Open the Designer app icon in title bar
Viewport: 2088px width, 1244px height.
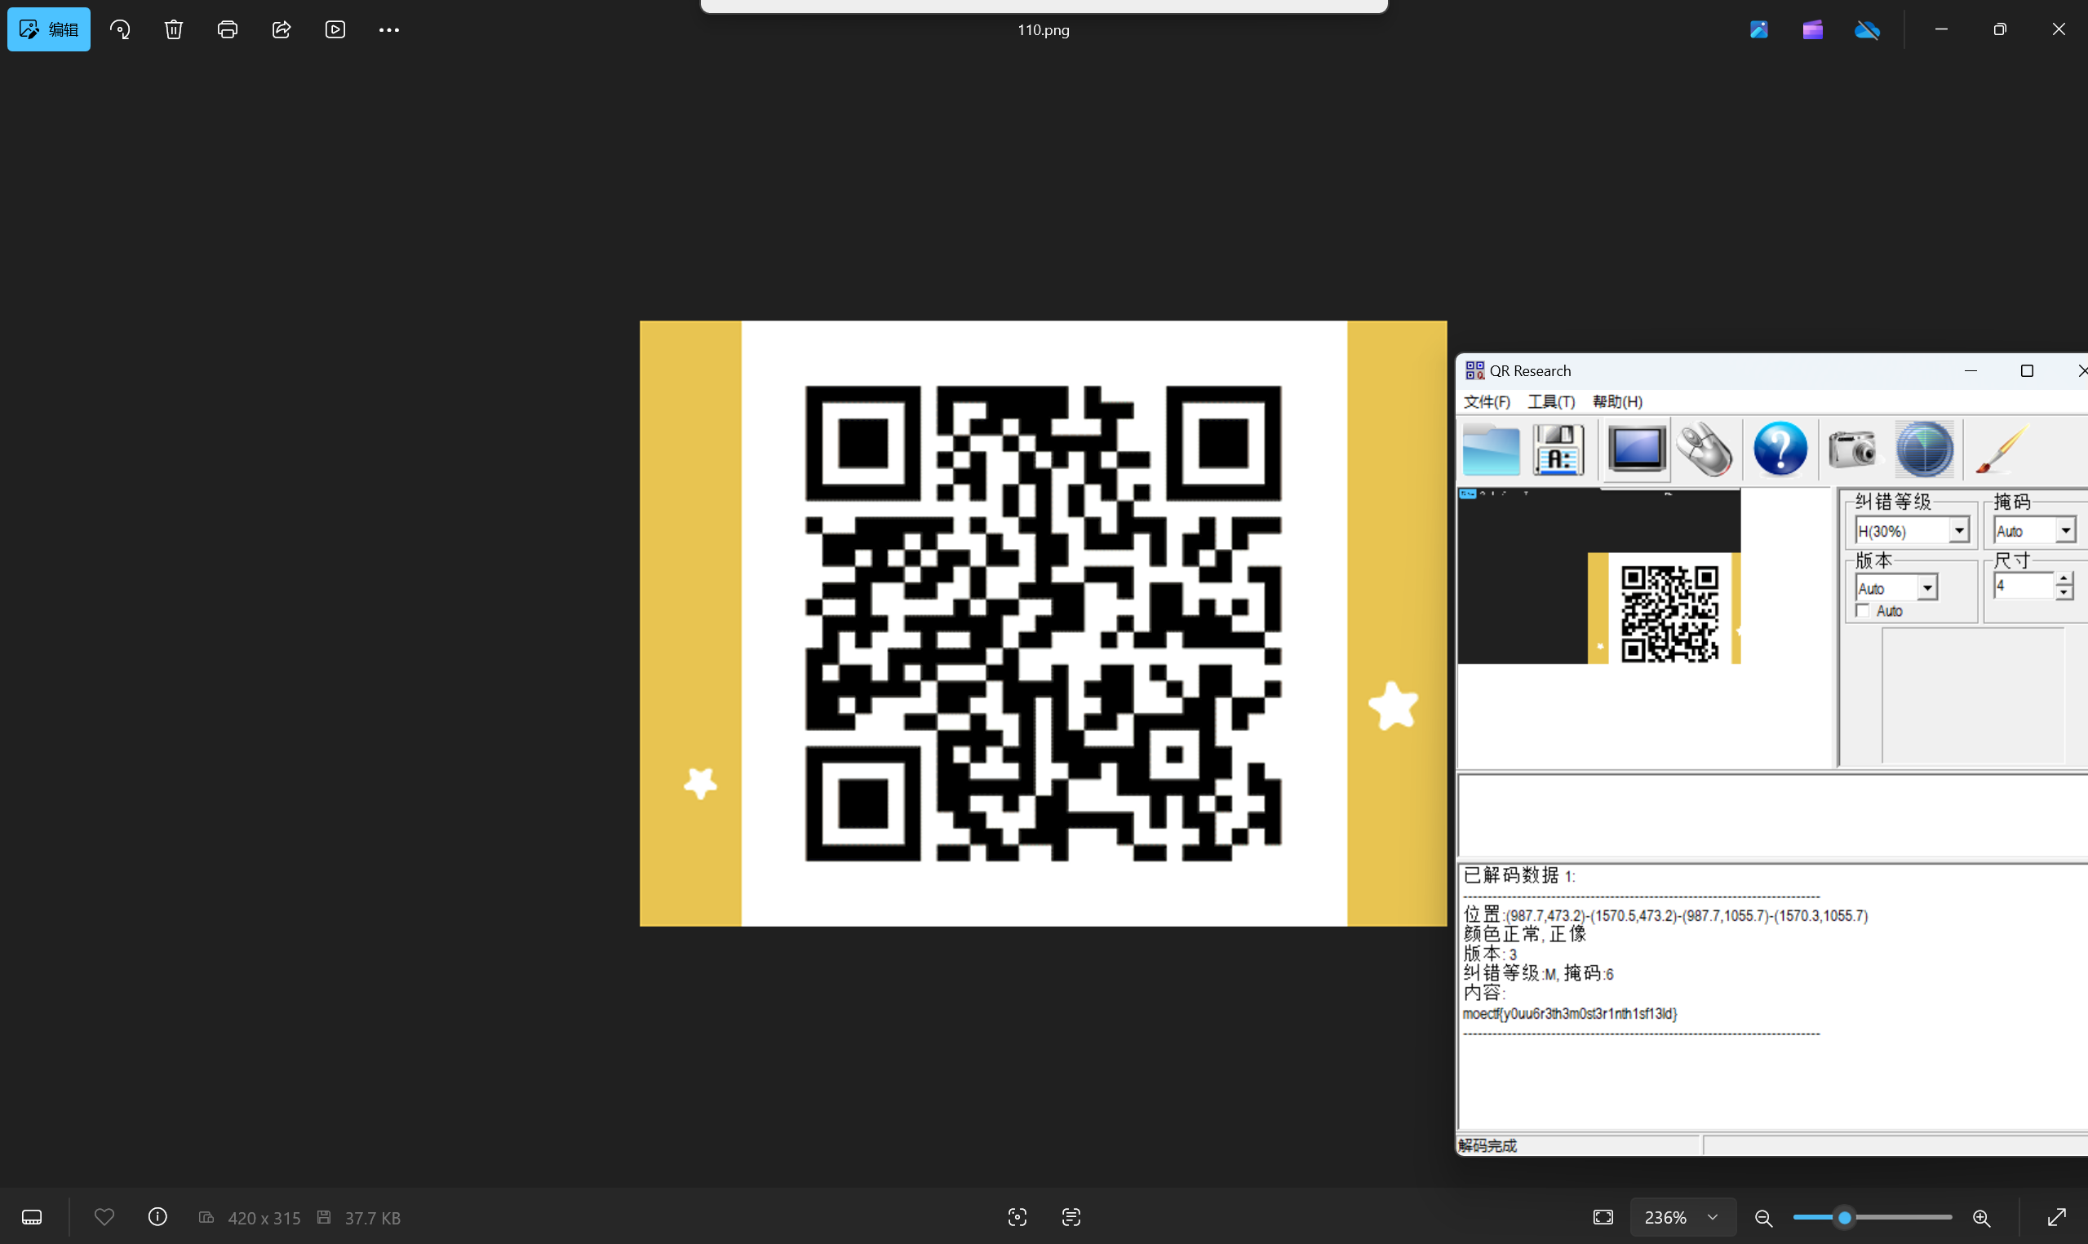click(1759, 29)
